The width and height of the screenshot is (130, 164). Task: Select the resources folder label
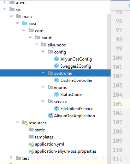click(37, 123)
